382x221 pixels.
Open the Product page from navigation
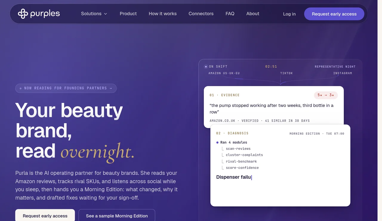(128, 14)
